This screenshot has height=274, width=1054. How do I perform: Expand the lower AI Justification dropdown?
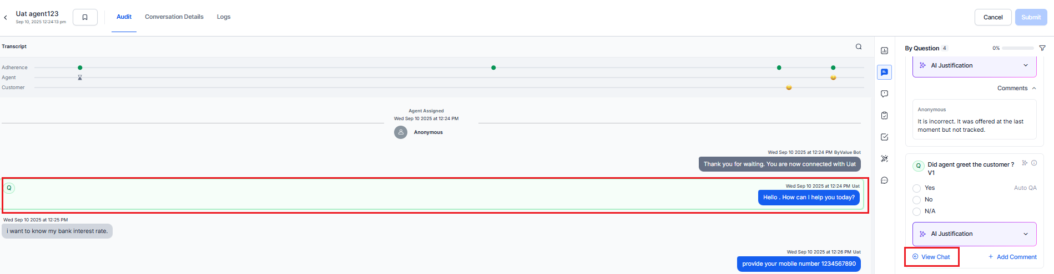point(1025,234)
